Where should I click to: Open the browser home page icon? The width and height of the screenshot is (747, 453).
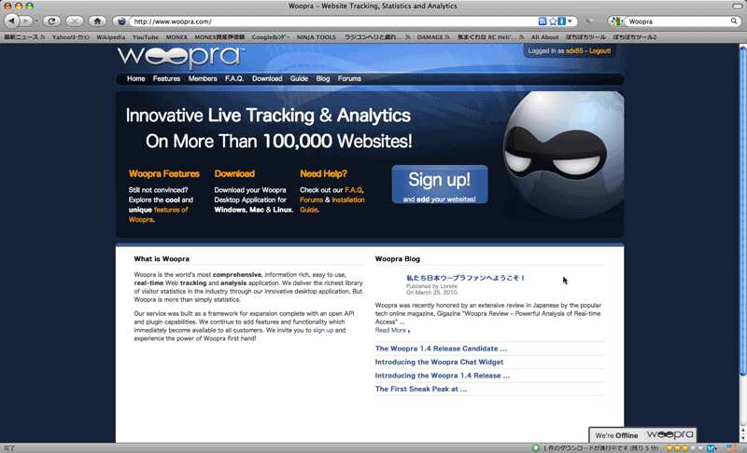click(97, 21)
